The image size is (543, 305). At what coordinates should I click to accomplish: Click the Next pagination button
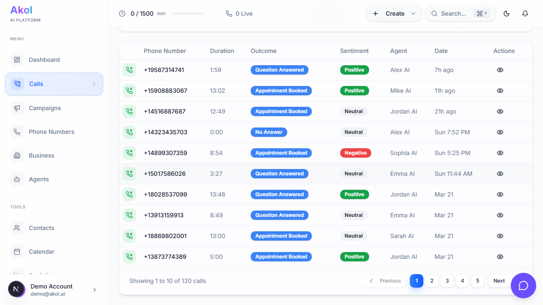(x=499, y=281)
